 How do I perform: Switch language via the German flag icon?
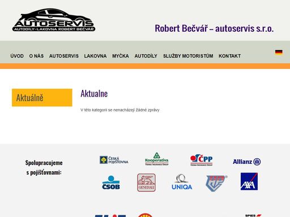point(279,52)
